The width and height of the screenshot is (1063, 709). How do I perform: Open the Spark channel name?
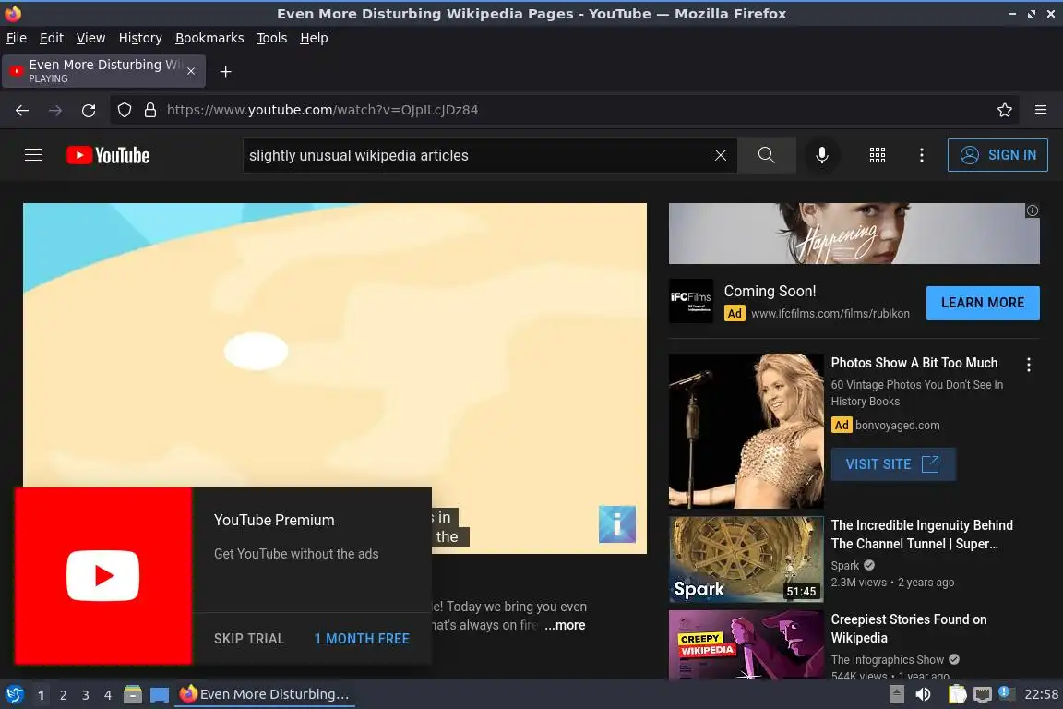pyautogui.click(x=844, y=565)
